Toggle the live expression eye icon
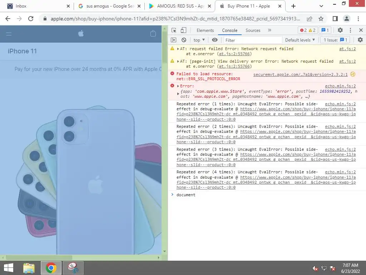 point(215,40)
